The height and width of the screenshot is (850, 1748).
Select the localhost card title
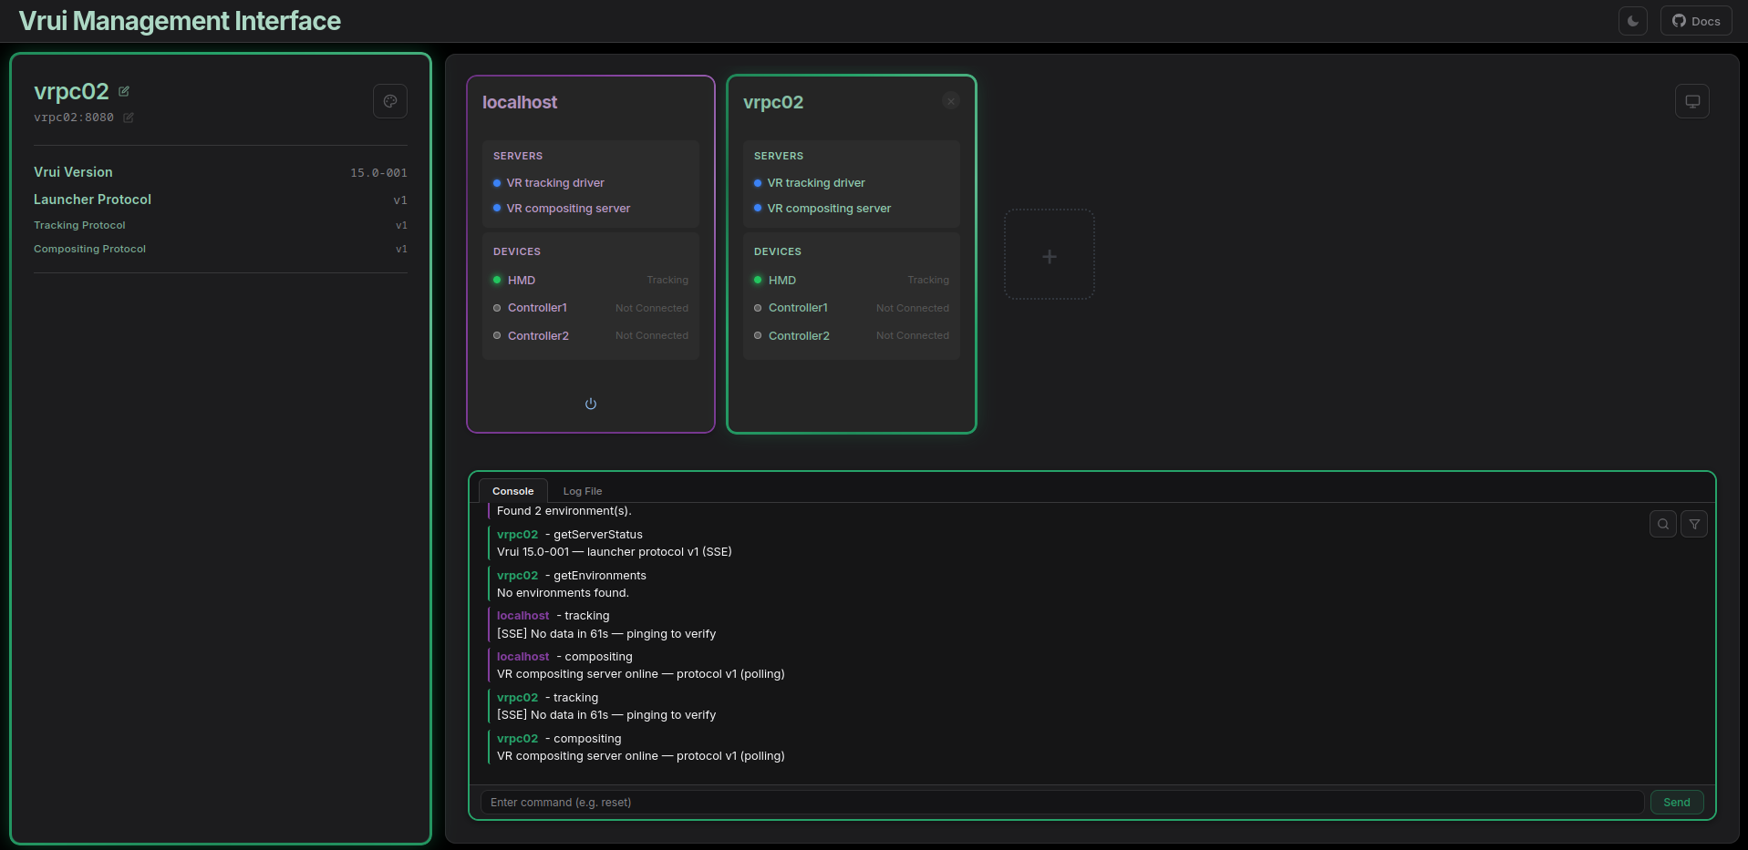pyautogui.click(x=520, y=102)
